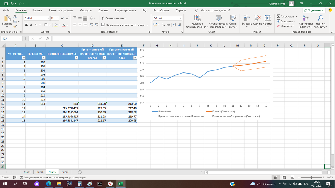Click the Fill Color bucket icon

(56, 25)
